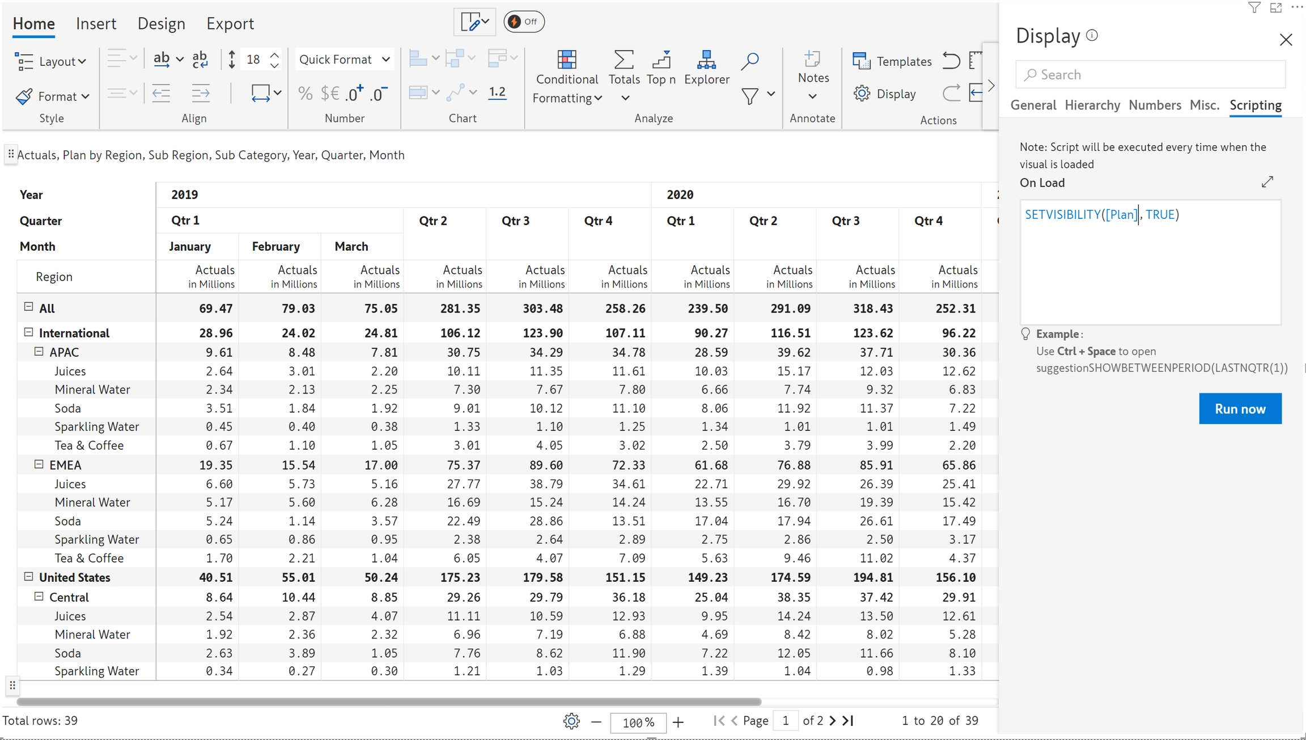Image resolution: width=1306 pixels, height=740 pixels.
Task: Go to next page arrow
Action: click(x=832, y=721)
